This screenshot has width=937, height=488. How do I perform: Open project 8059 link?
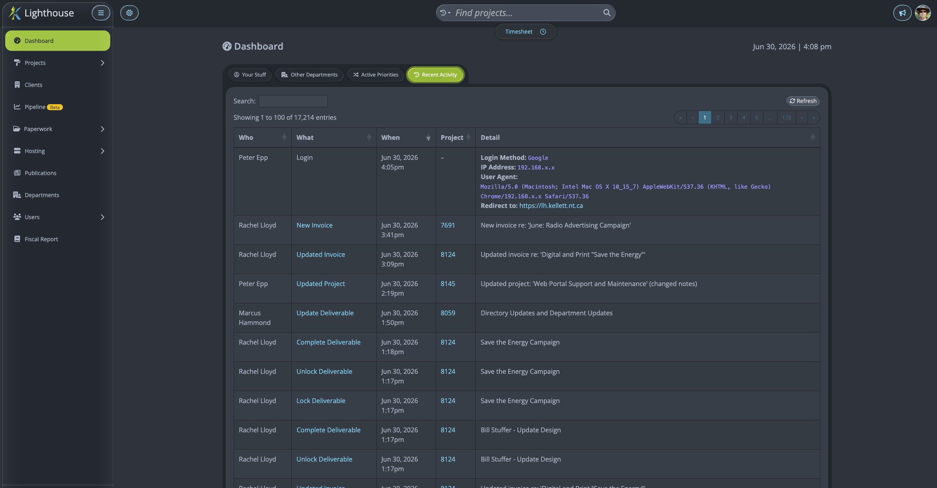[x=448, y=313]
